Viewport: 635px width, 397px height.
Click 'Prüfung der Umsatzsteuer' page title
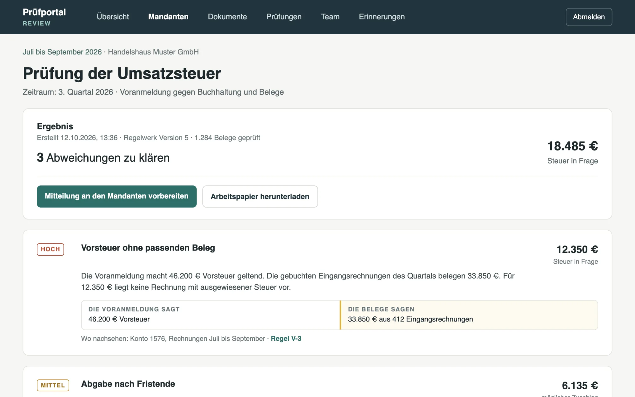122,73
